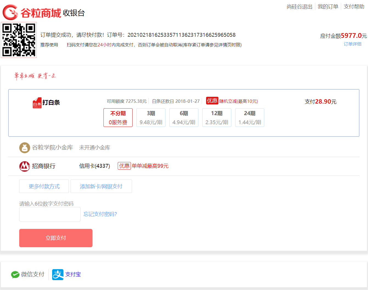The height and width of the screenshot is (290, 368).
Task: Click the 忘记支付密码? link
Action: [100, 214]
